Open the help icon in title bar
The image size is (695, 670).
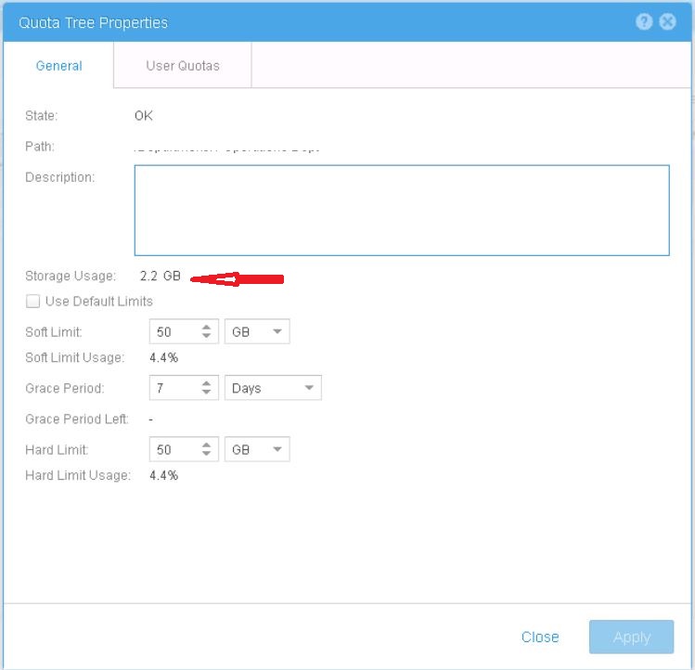[x=644, y=21]
